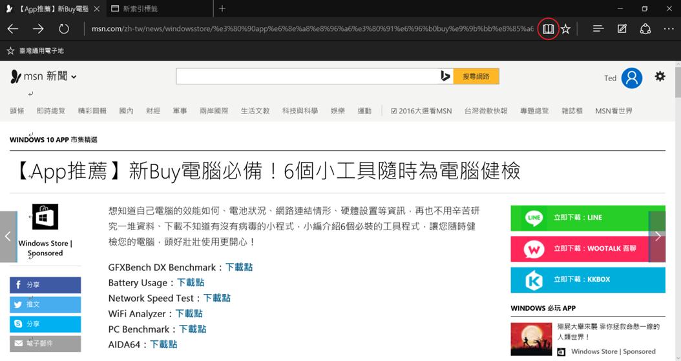Open the 生活文教 category
This screenshot has height=361, width=681.
255,111
